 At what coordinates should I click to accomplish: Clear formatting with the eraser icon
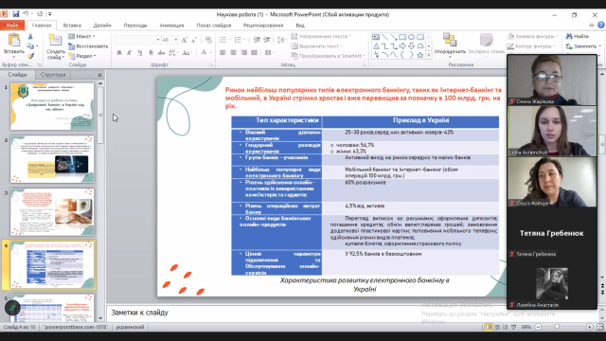208,40
